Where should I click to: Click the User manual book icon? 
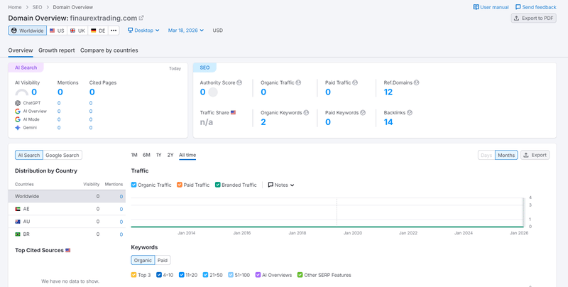pos(476,7)
